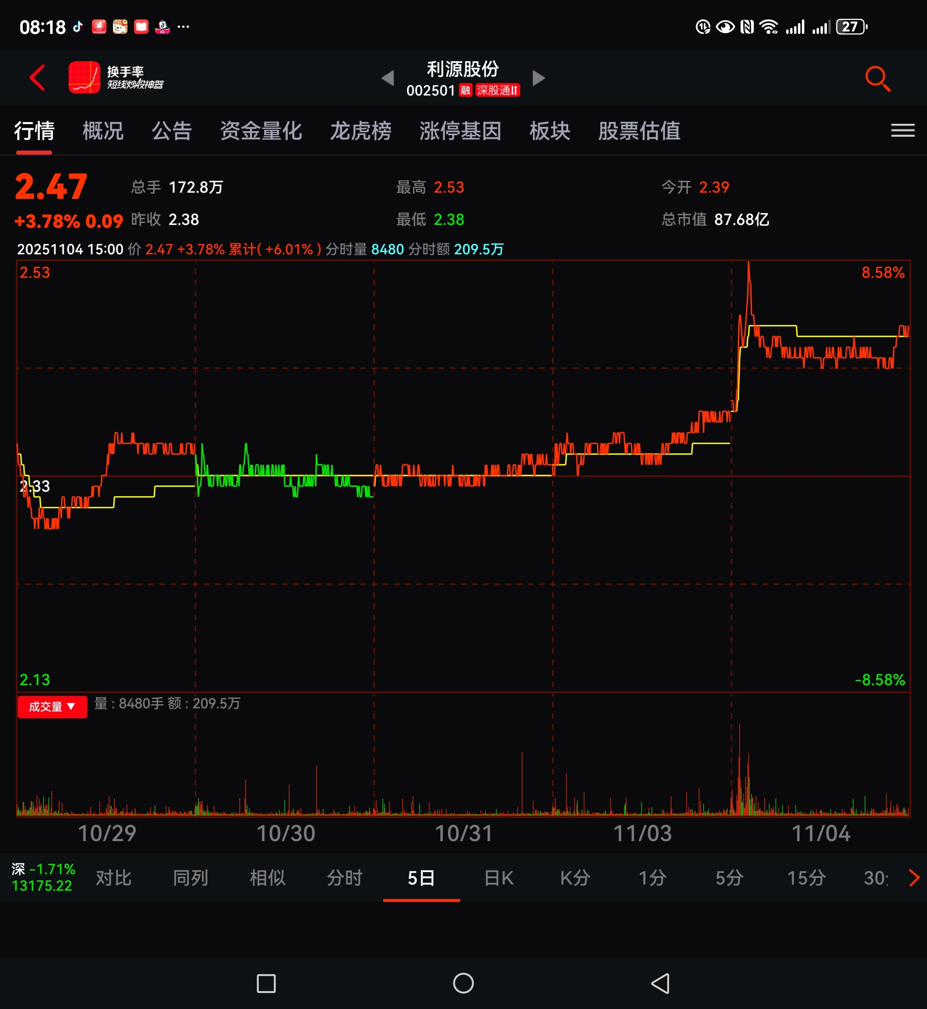Select the 分时 chart period
The height and width of the screenshot is (1009, 927).
point(344,878)
